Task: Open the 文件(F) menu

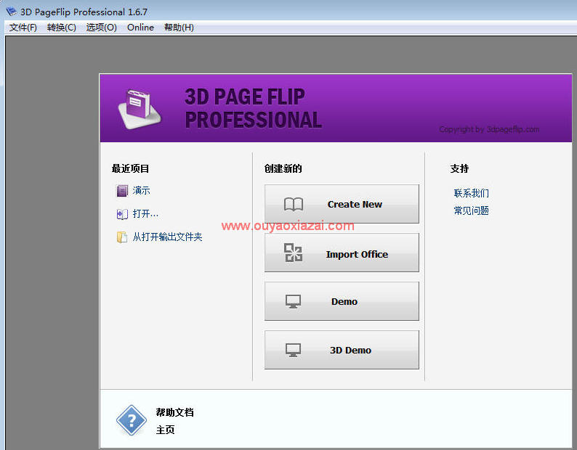Action: [23, 28]
